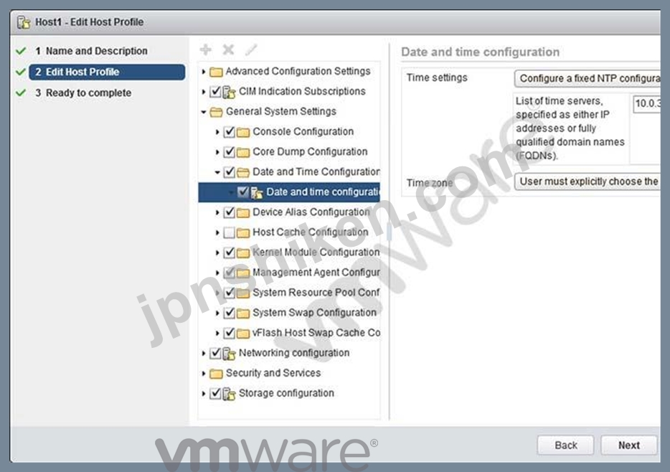
Task: Uncheck the Console Configuration checkbox
Action: point(230,131)
